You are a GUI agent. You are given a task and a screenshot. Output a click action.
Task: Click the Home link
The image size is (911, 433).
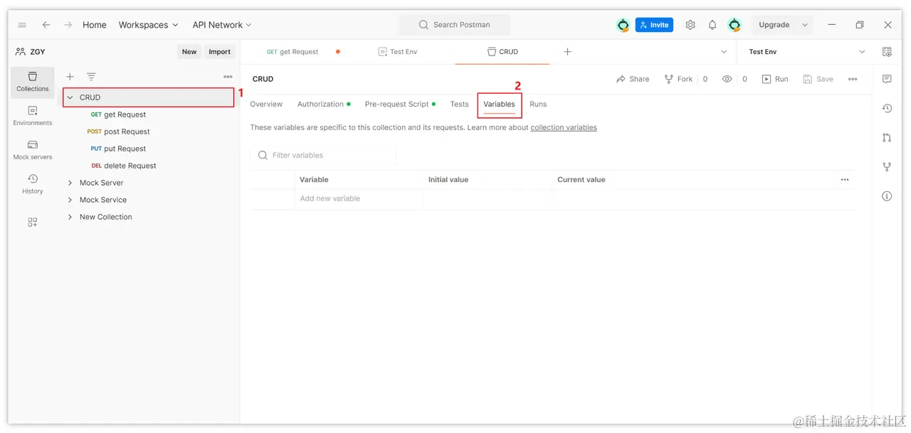tap(95, 25)
